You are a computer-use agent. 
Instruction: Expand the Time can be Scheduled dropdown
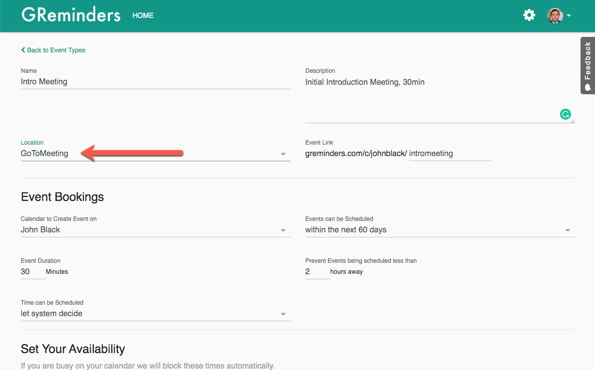tap(283, 314)
